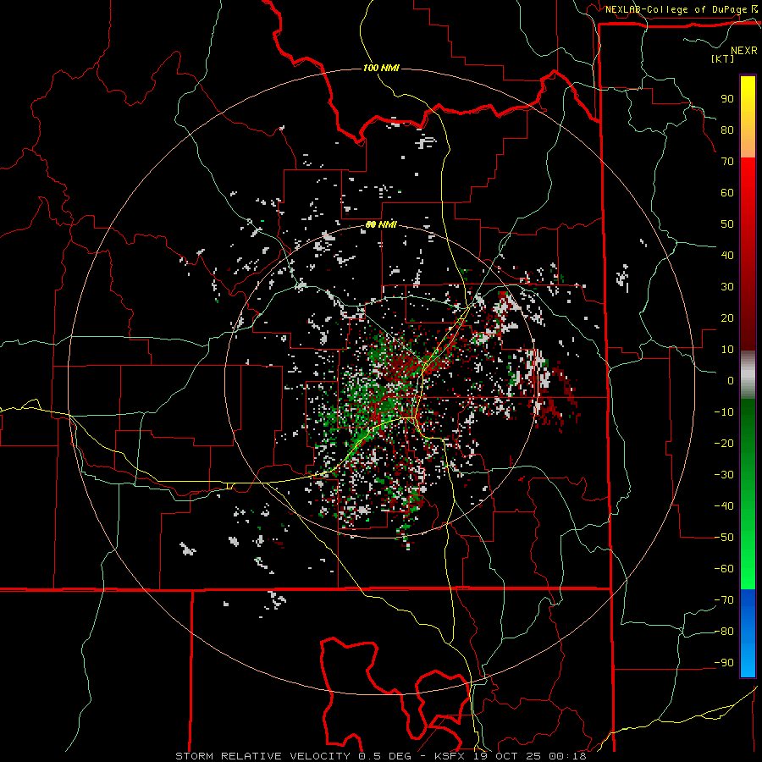Click the -90 value on velocity scale

click(724, 663)
